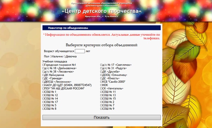Check д/с № 38 «Лесовичок» checkbox
The image size is (212, 128).
click(x=44, y=72)
